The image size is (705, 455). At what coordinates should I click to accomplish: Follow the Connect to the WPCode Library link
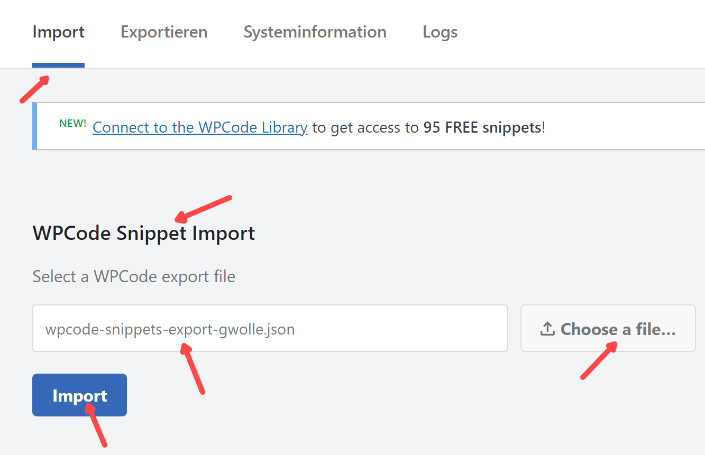tap(200, 127)
